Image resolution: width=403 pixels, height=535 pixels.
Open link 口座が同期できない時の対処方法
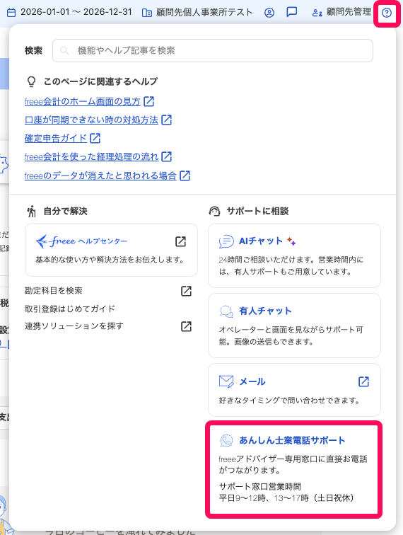[91, 120]
